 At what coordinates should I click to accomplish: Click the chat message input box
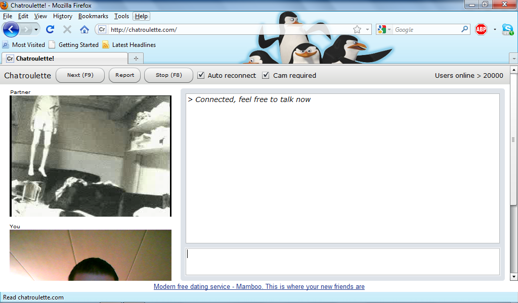(x=342, y=262)
